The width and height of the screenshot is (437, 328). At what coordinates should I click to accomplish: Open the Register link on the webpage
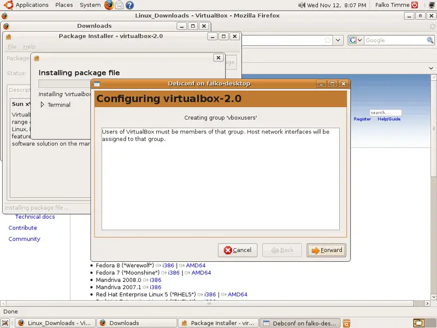[x=362, y=119]
